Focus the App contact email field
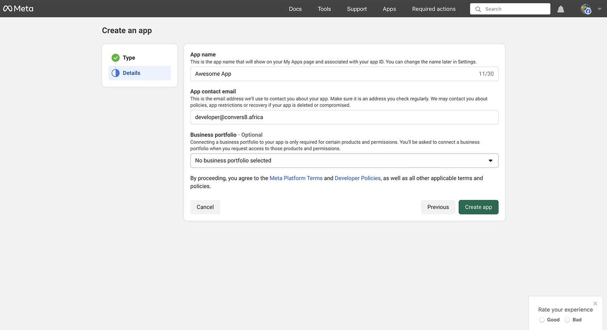The image size is (607, 330). point(344,117)
